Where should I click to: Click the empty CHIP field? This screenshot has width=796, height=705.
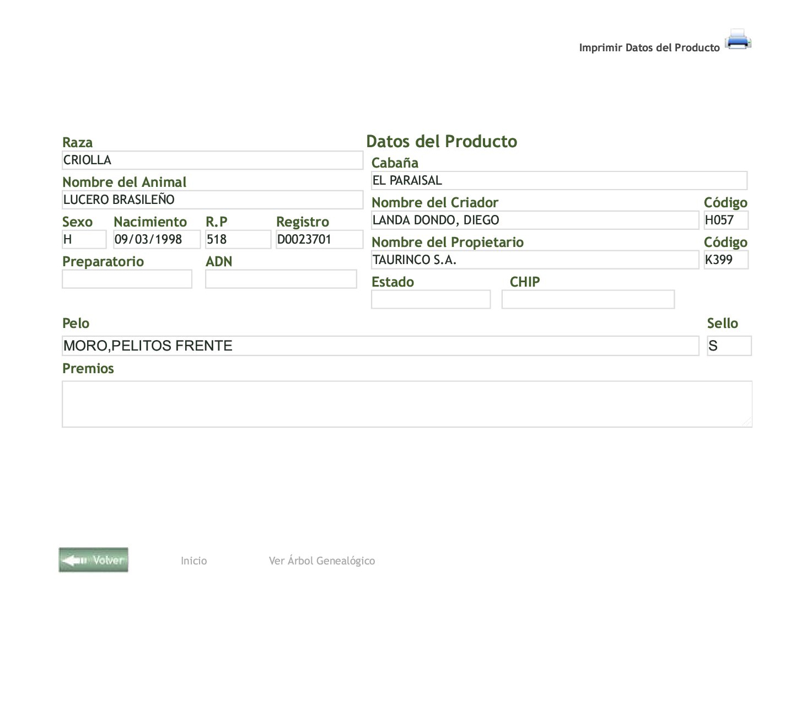588,300
